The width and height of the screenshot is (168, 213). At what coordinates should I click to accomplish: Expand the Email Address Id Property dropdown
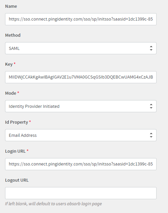tap(81, 135)
